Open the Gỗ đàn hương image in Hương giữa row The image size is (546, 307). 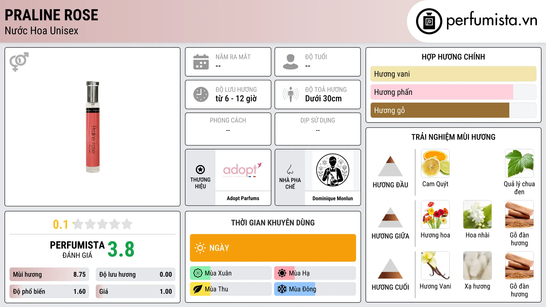click(519, 215)
